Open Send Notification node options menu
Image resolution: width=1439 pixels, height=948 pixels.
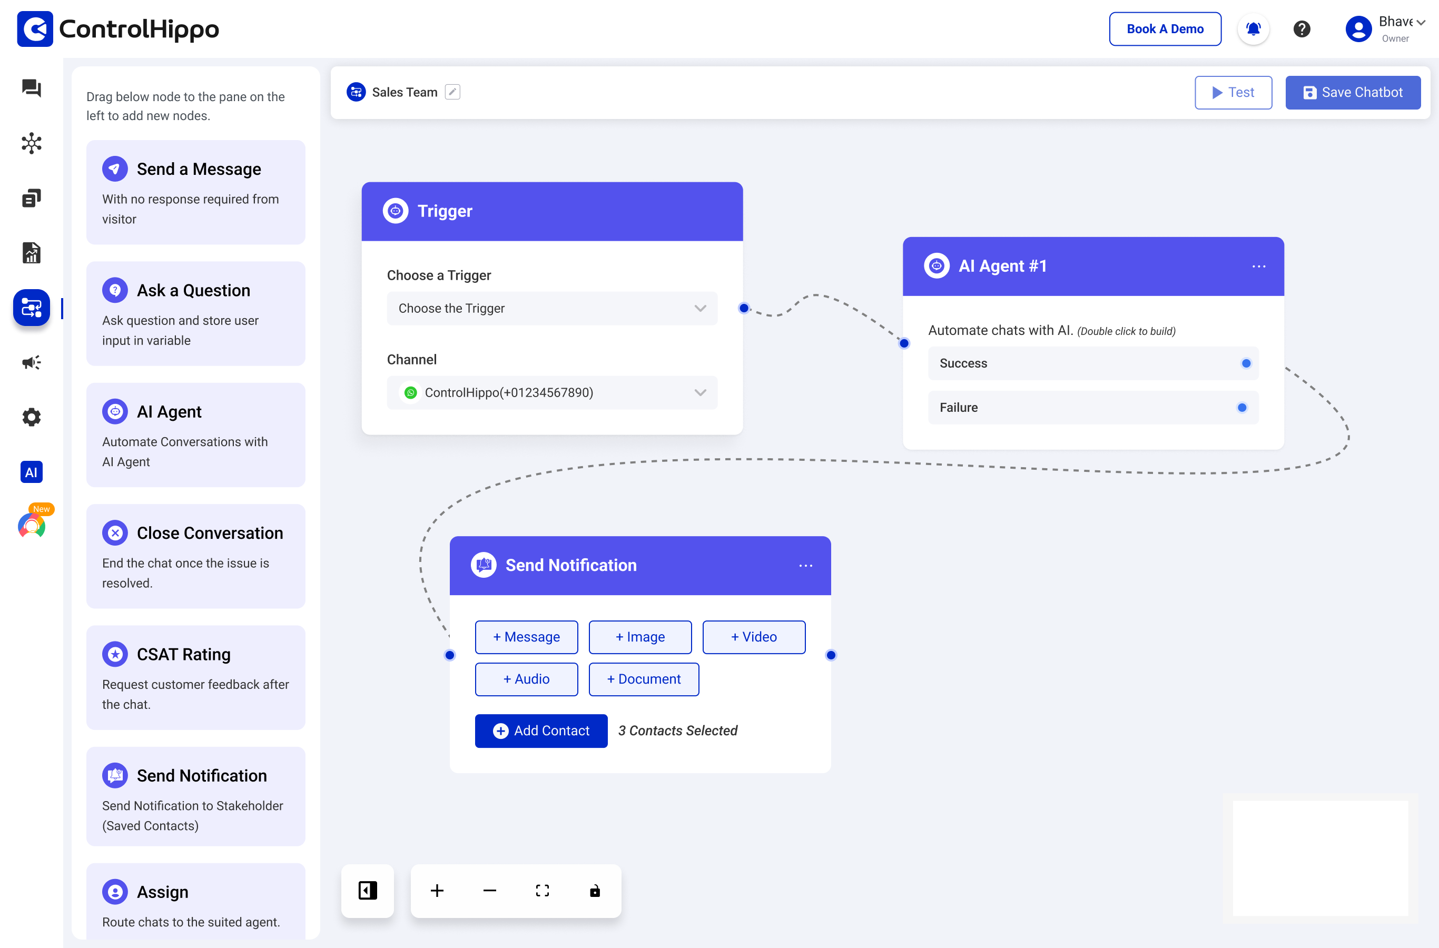point(805,565)
